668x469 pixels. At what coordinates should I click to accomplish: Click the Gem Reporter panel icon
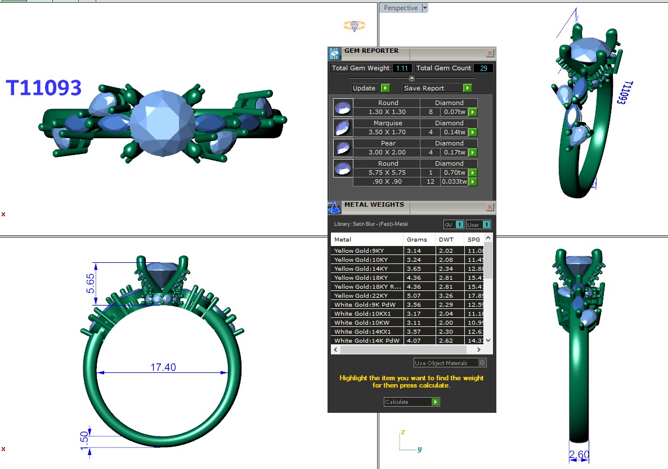[x=334, y=53]
